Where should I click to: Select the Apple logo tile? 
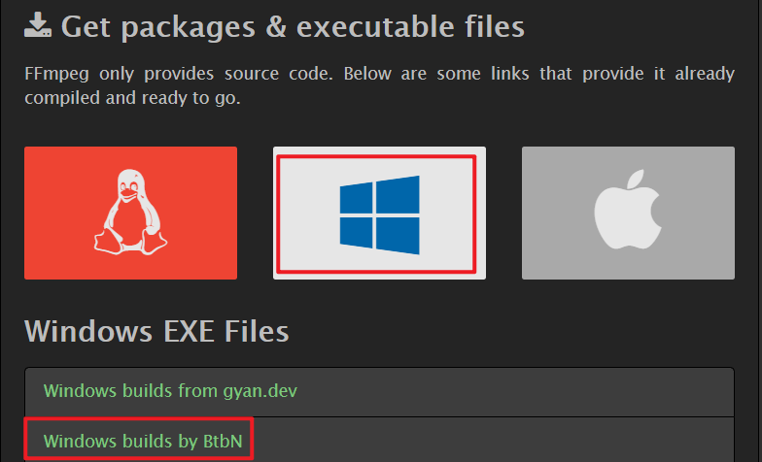[628, 214]
